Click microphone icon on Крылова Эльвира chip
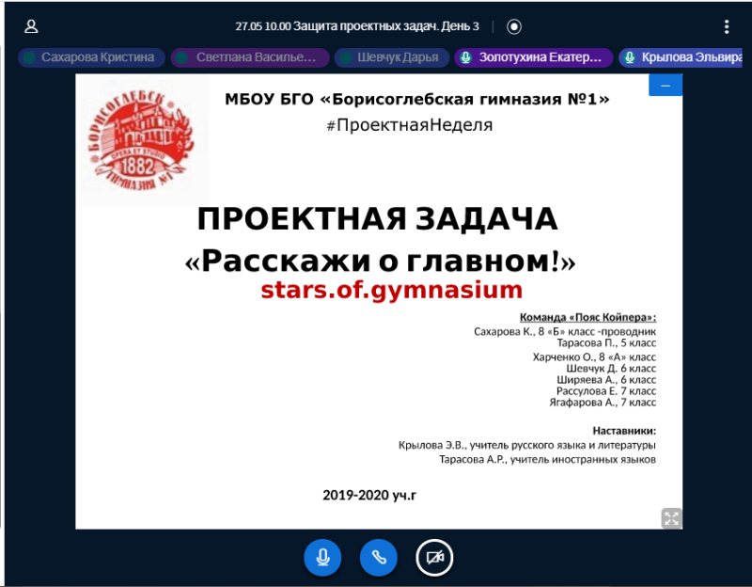Viewport: 752px width, 587px height. [630, 57]
